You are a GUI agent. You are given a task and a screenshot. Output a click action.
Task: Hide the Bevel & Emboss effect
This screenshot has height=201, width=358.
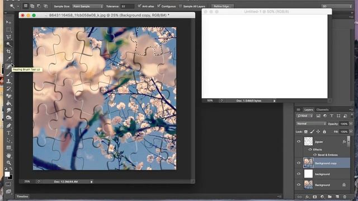315,155
